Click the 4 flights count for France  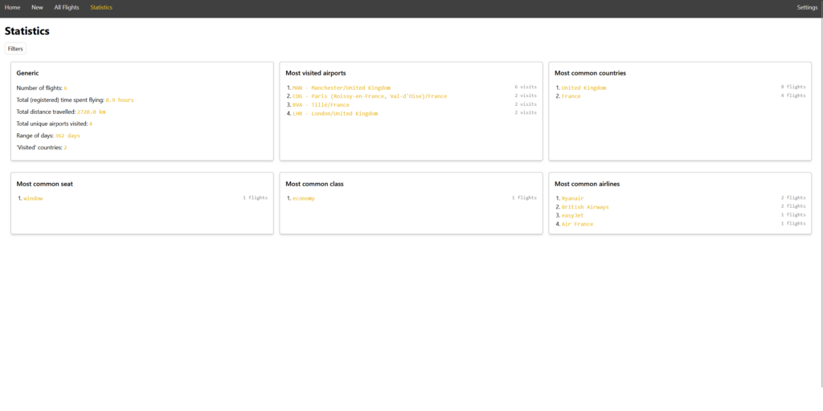tap(793, 96)
